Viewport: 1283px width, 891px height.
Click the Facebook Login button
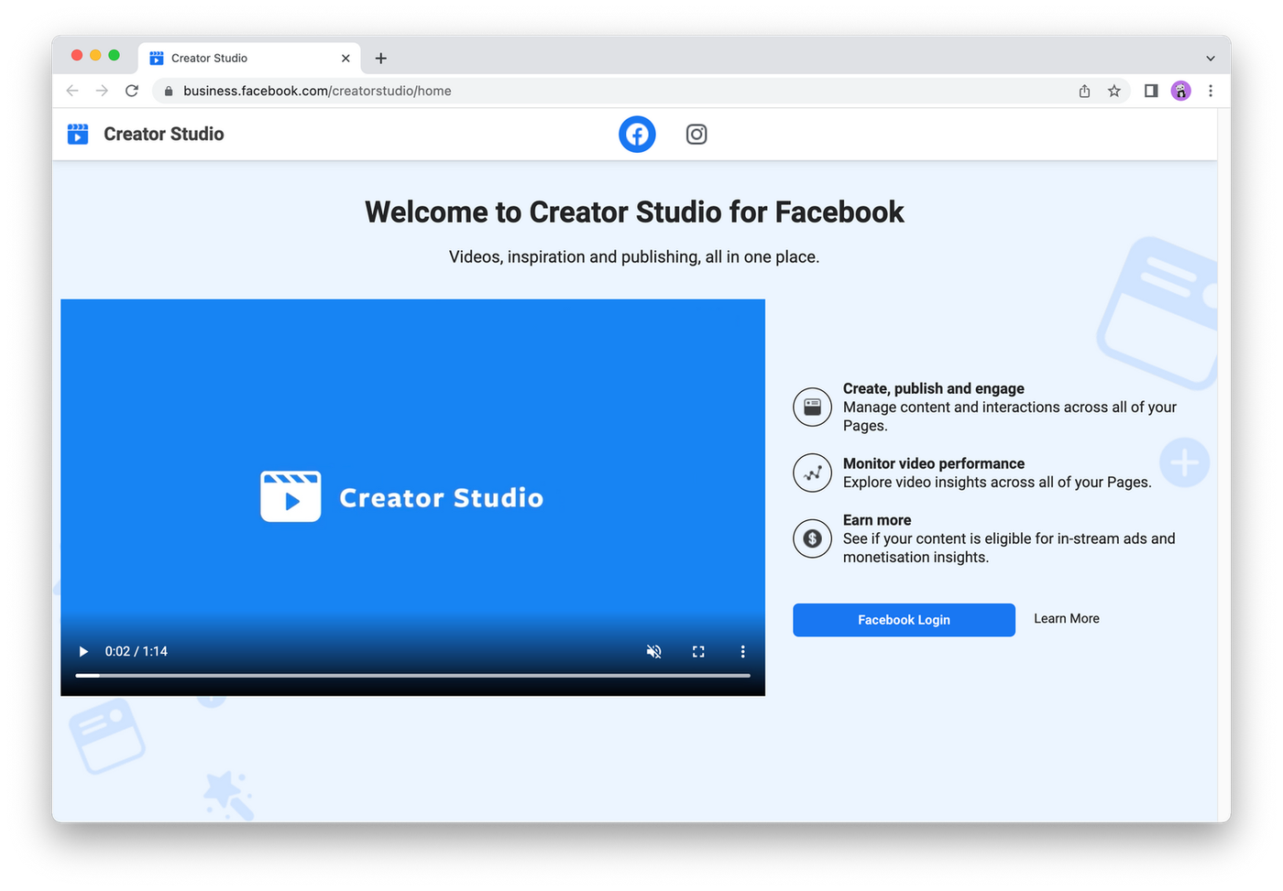point(904,620)
